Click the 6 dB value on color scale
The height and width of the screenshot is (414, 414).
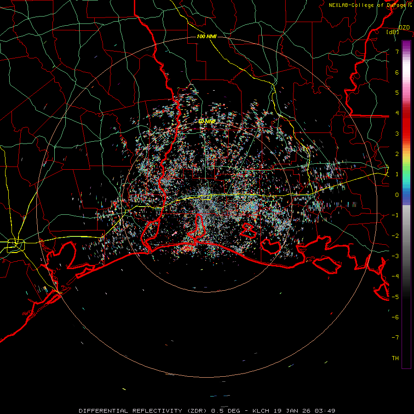tap(397, 72)
